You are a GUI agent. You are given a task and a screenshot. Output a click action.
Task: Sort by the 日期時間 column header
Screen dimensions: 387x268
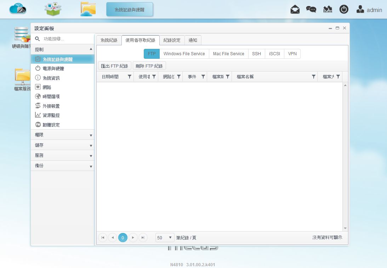tap(110, 77)
